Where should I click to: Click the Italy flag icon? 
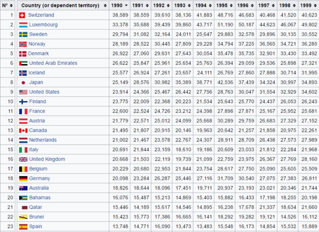pos(23,150)
